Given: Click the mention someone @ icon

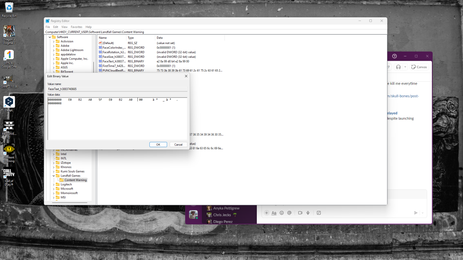Looking at the screenshot, I should tap(289, 213).
